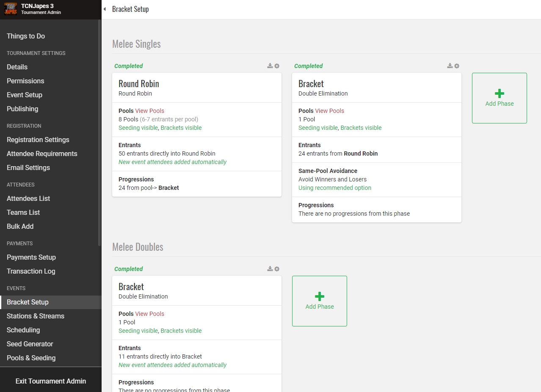Viewport: 541px width, 392px height.
Task: Toggle Seeding visible on Round Robin
Action: (138, 128)
